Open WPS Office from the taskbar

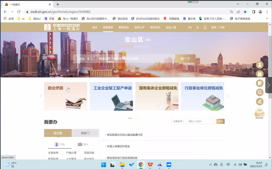pos(150,165)
